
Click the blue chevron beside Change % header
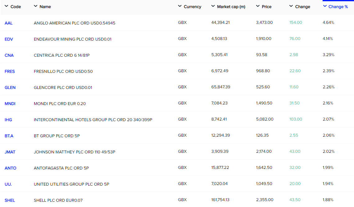click(325, 6)
